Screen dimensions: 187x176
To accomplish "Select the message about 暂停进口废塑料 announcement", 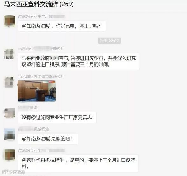I will pyautogui.click(x=79, y=62).
